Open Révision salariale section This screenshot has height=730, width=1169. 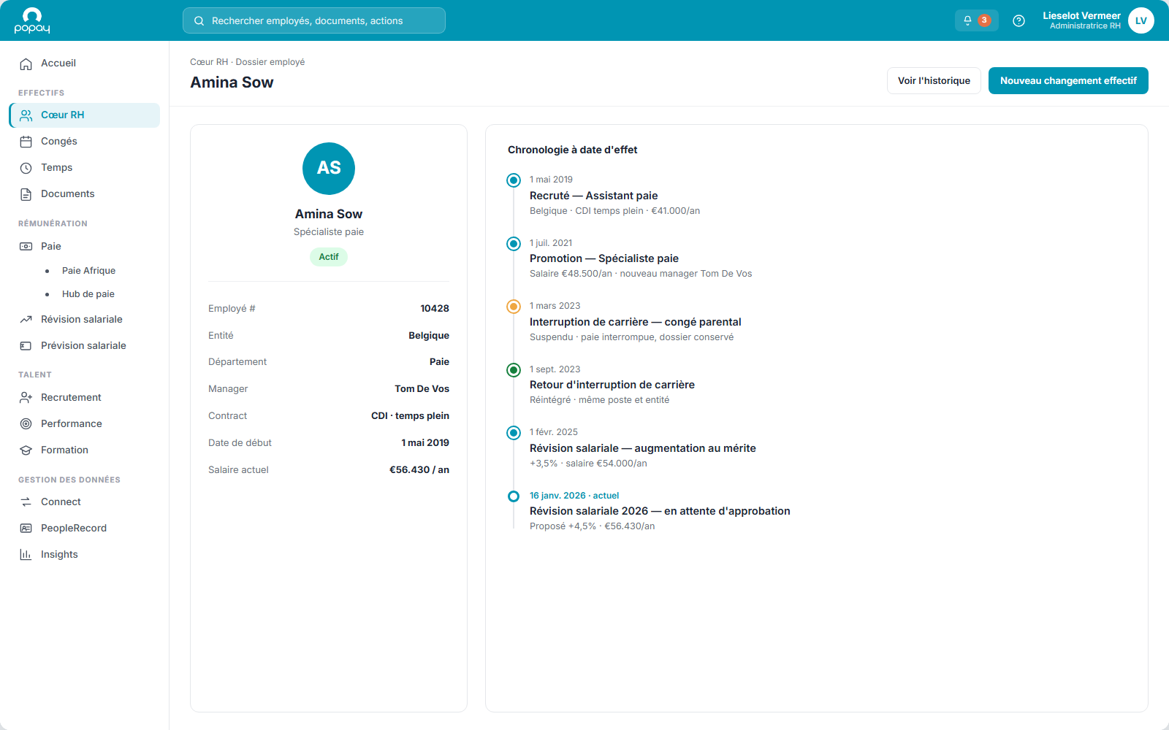84,320
